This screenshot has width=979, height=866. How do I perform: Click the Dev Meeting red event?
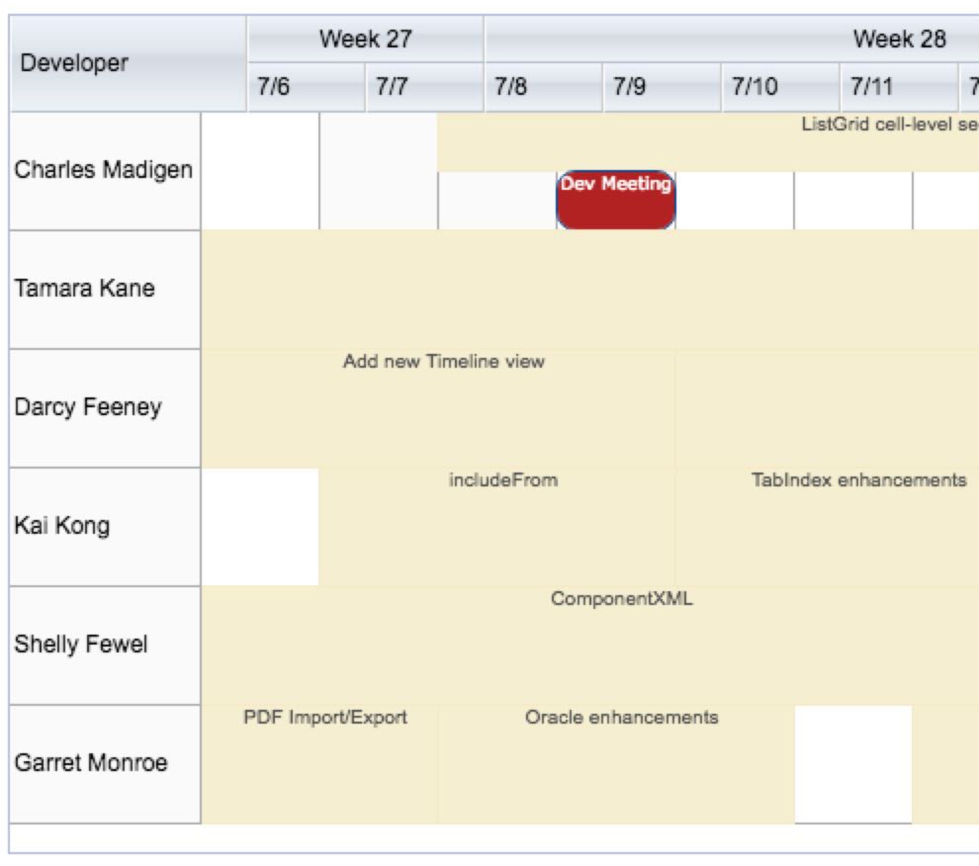click(616, 200)
